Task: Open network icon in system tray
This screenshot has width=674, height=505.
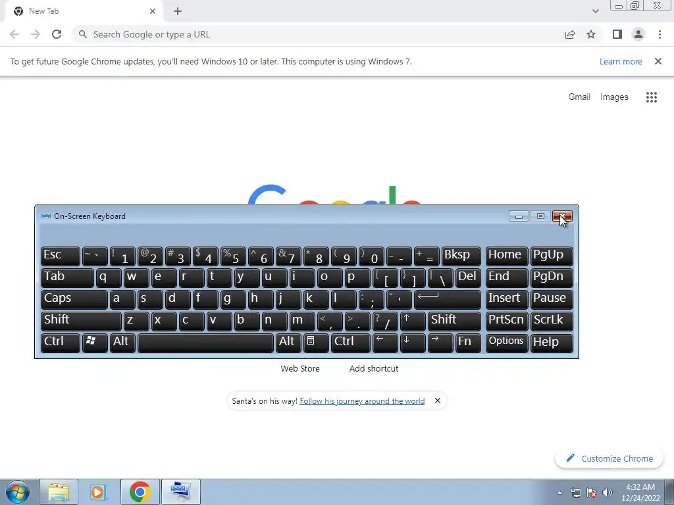Action: tap(575, 493)
